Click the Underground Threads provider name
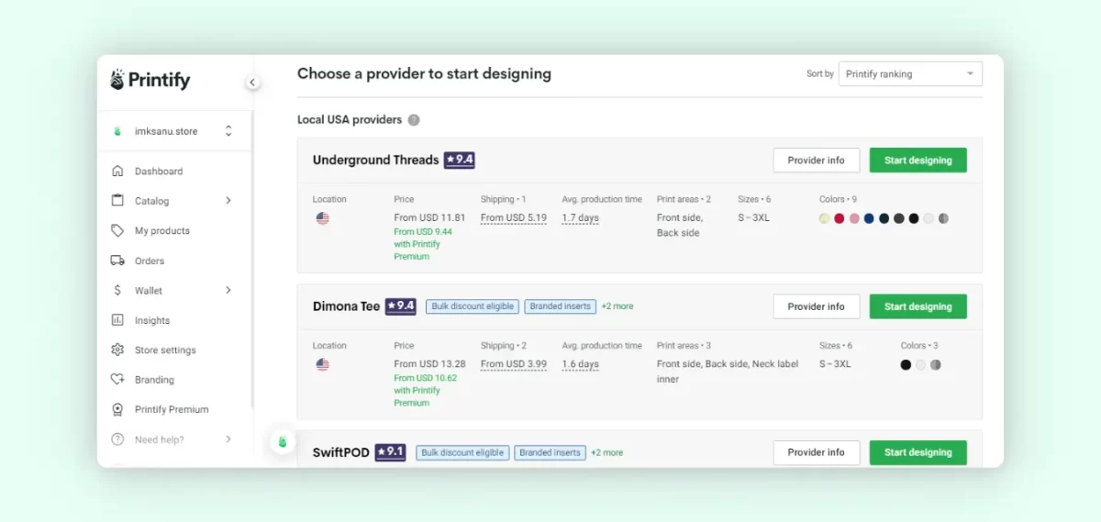Viewport: 1101px width, 522px height. tap(375, 160)
